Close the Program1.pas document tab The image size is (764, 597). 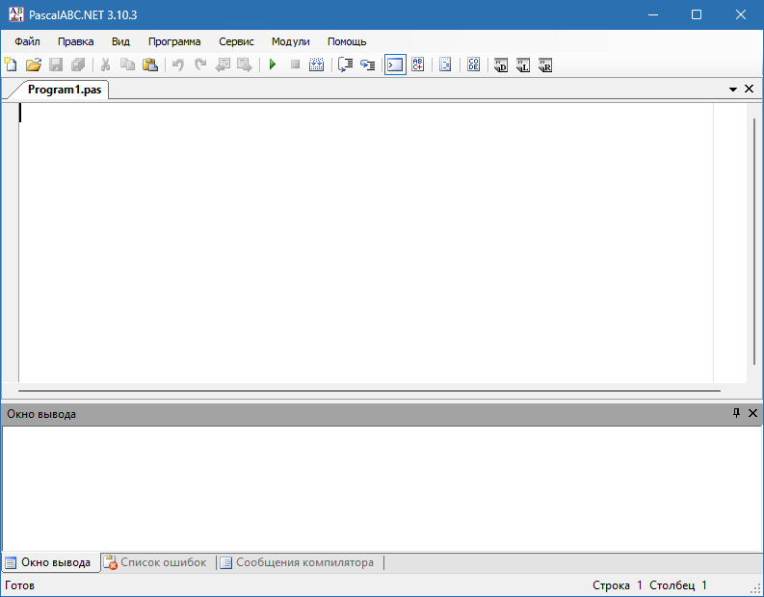point(749,89)
